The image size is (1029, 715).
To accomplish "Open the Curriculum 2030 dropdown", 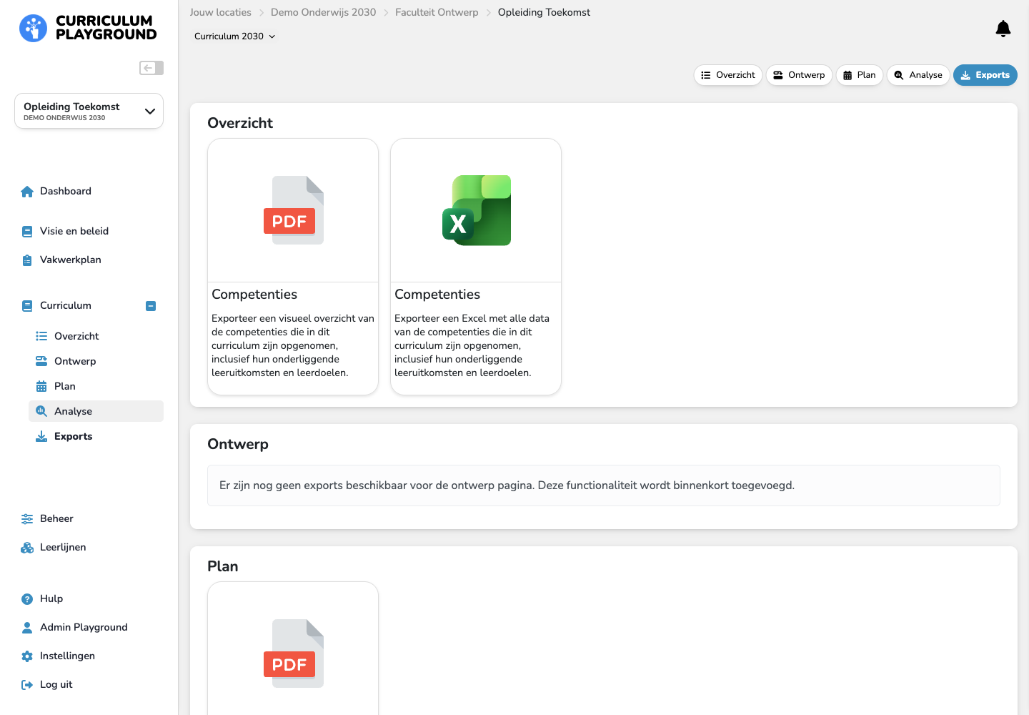I will 234,36.
